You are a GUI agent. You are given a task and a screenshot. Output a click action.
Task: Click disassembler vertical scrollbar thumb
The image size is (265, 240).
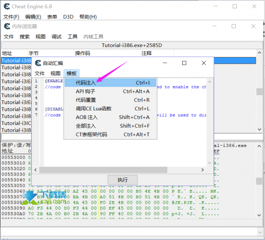tap(260, 92)
